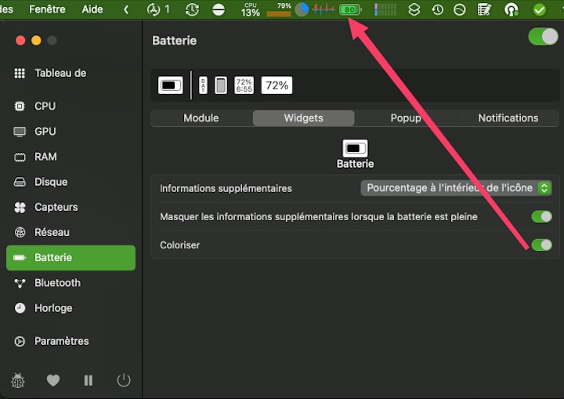The image size is (564, 399).
Task: Pause Stats with the pause icon
Action: point(89,380)
